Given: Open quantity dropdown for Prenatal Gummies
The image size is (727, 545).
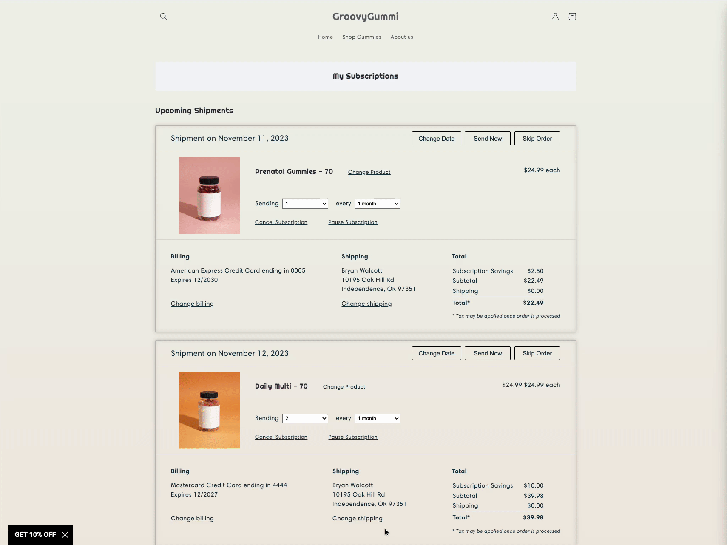Looking at the screenshot, I should (305, 203).
